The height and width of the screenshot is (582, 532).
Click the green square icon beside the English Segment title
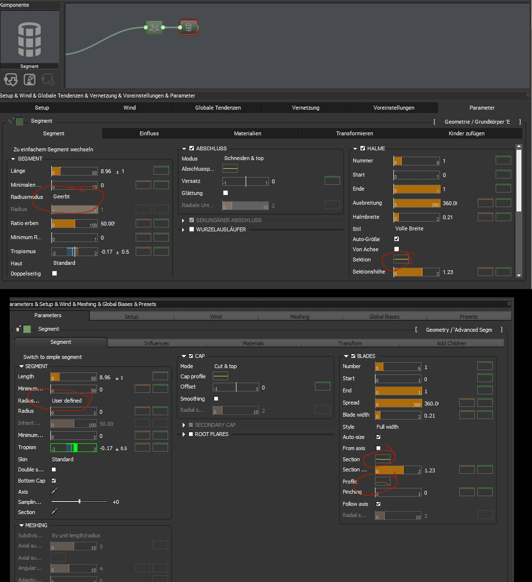[x=27, y=329]
